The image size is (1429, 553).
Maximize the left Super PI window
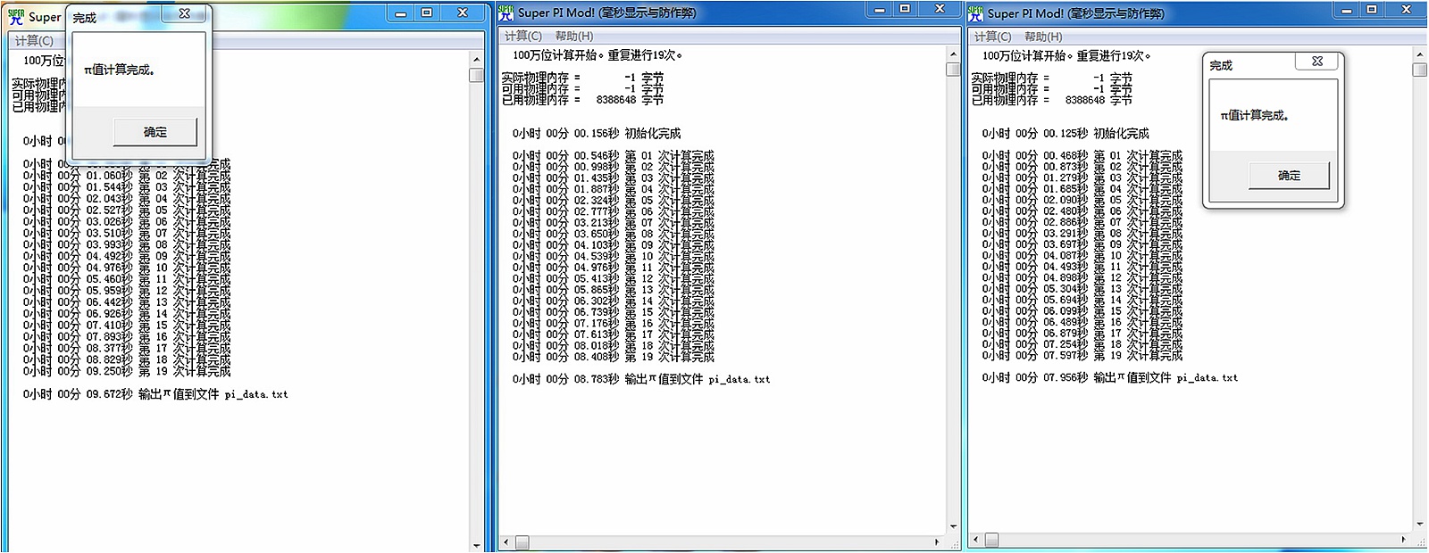pyautogui.click(x=427, y=12)
